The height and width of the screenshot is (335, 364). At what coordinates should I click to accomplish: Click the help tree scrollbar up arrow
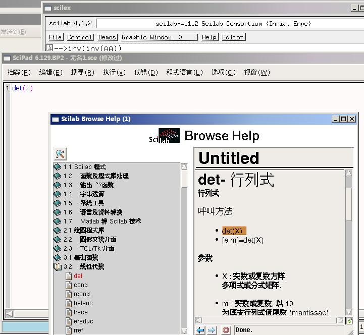coord(184,166)
